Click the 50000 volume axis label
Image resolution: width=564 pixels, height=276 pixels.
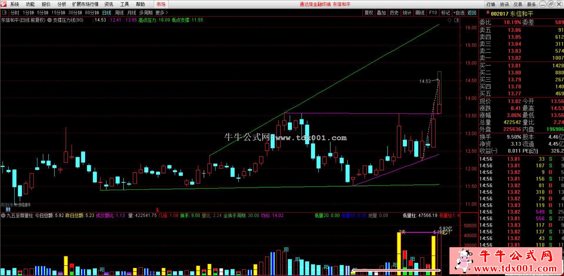[470, 226]
